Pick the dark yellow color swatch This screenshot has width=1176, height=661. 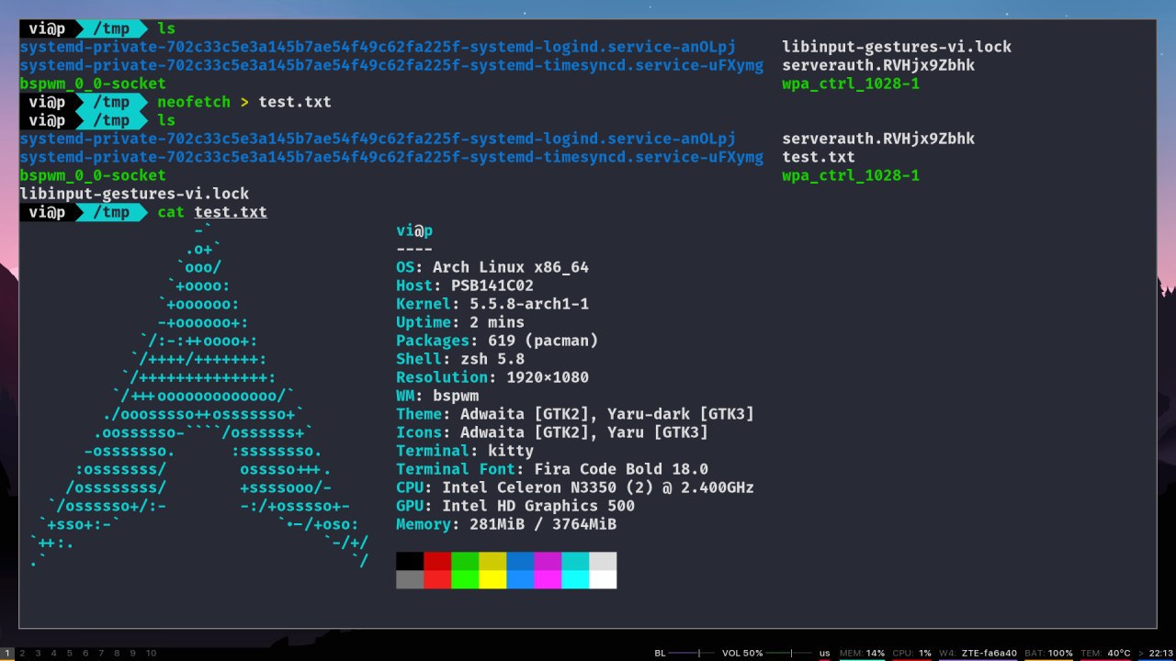(x=492, y=561)
